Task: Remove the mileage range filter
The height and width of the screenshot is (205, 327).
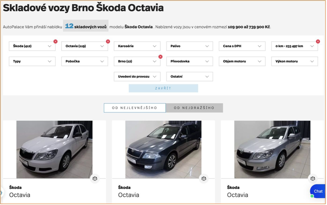Action: [318, 42]
